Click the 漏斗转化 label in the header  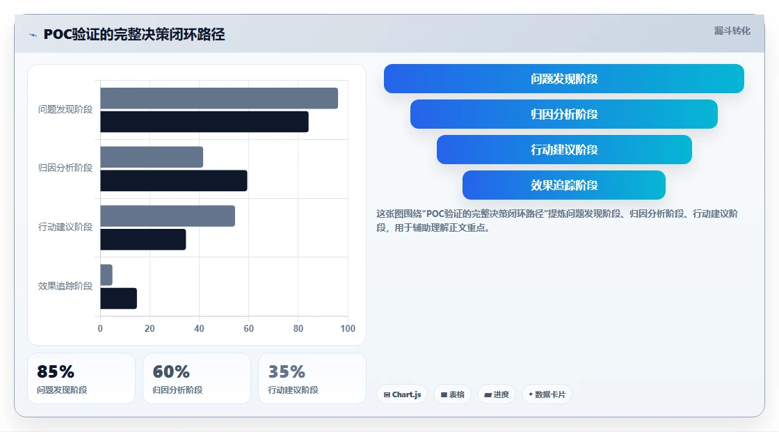click(732, 31)
